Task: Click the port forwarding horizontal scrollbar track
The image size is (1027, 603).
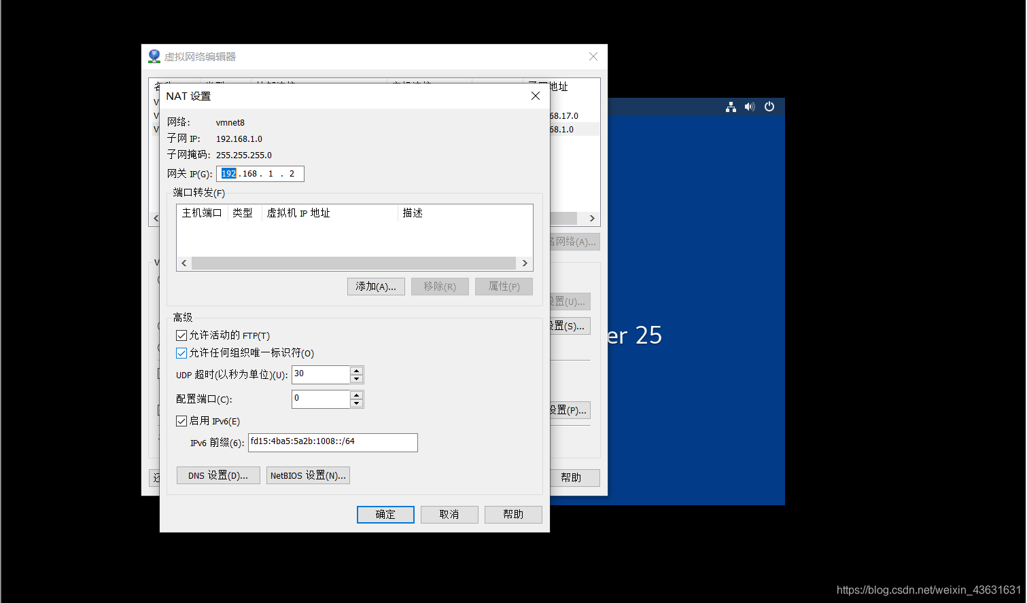Action: click(353, 263)
